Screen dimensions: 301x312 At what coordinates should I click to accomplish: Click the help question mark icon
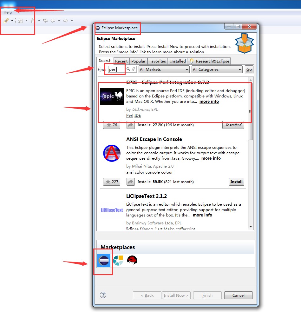pyautogui.click(x=103, y=295)
